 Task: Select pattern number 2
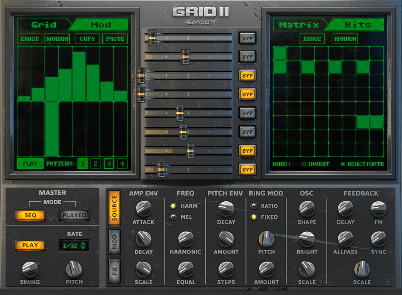tap(95, 164)
